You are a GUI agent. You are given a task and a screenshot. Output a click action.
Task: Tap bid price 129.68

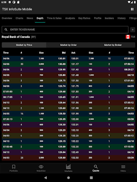click(62, 92)
